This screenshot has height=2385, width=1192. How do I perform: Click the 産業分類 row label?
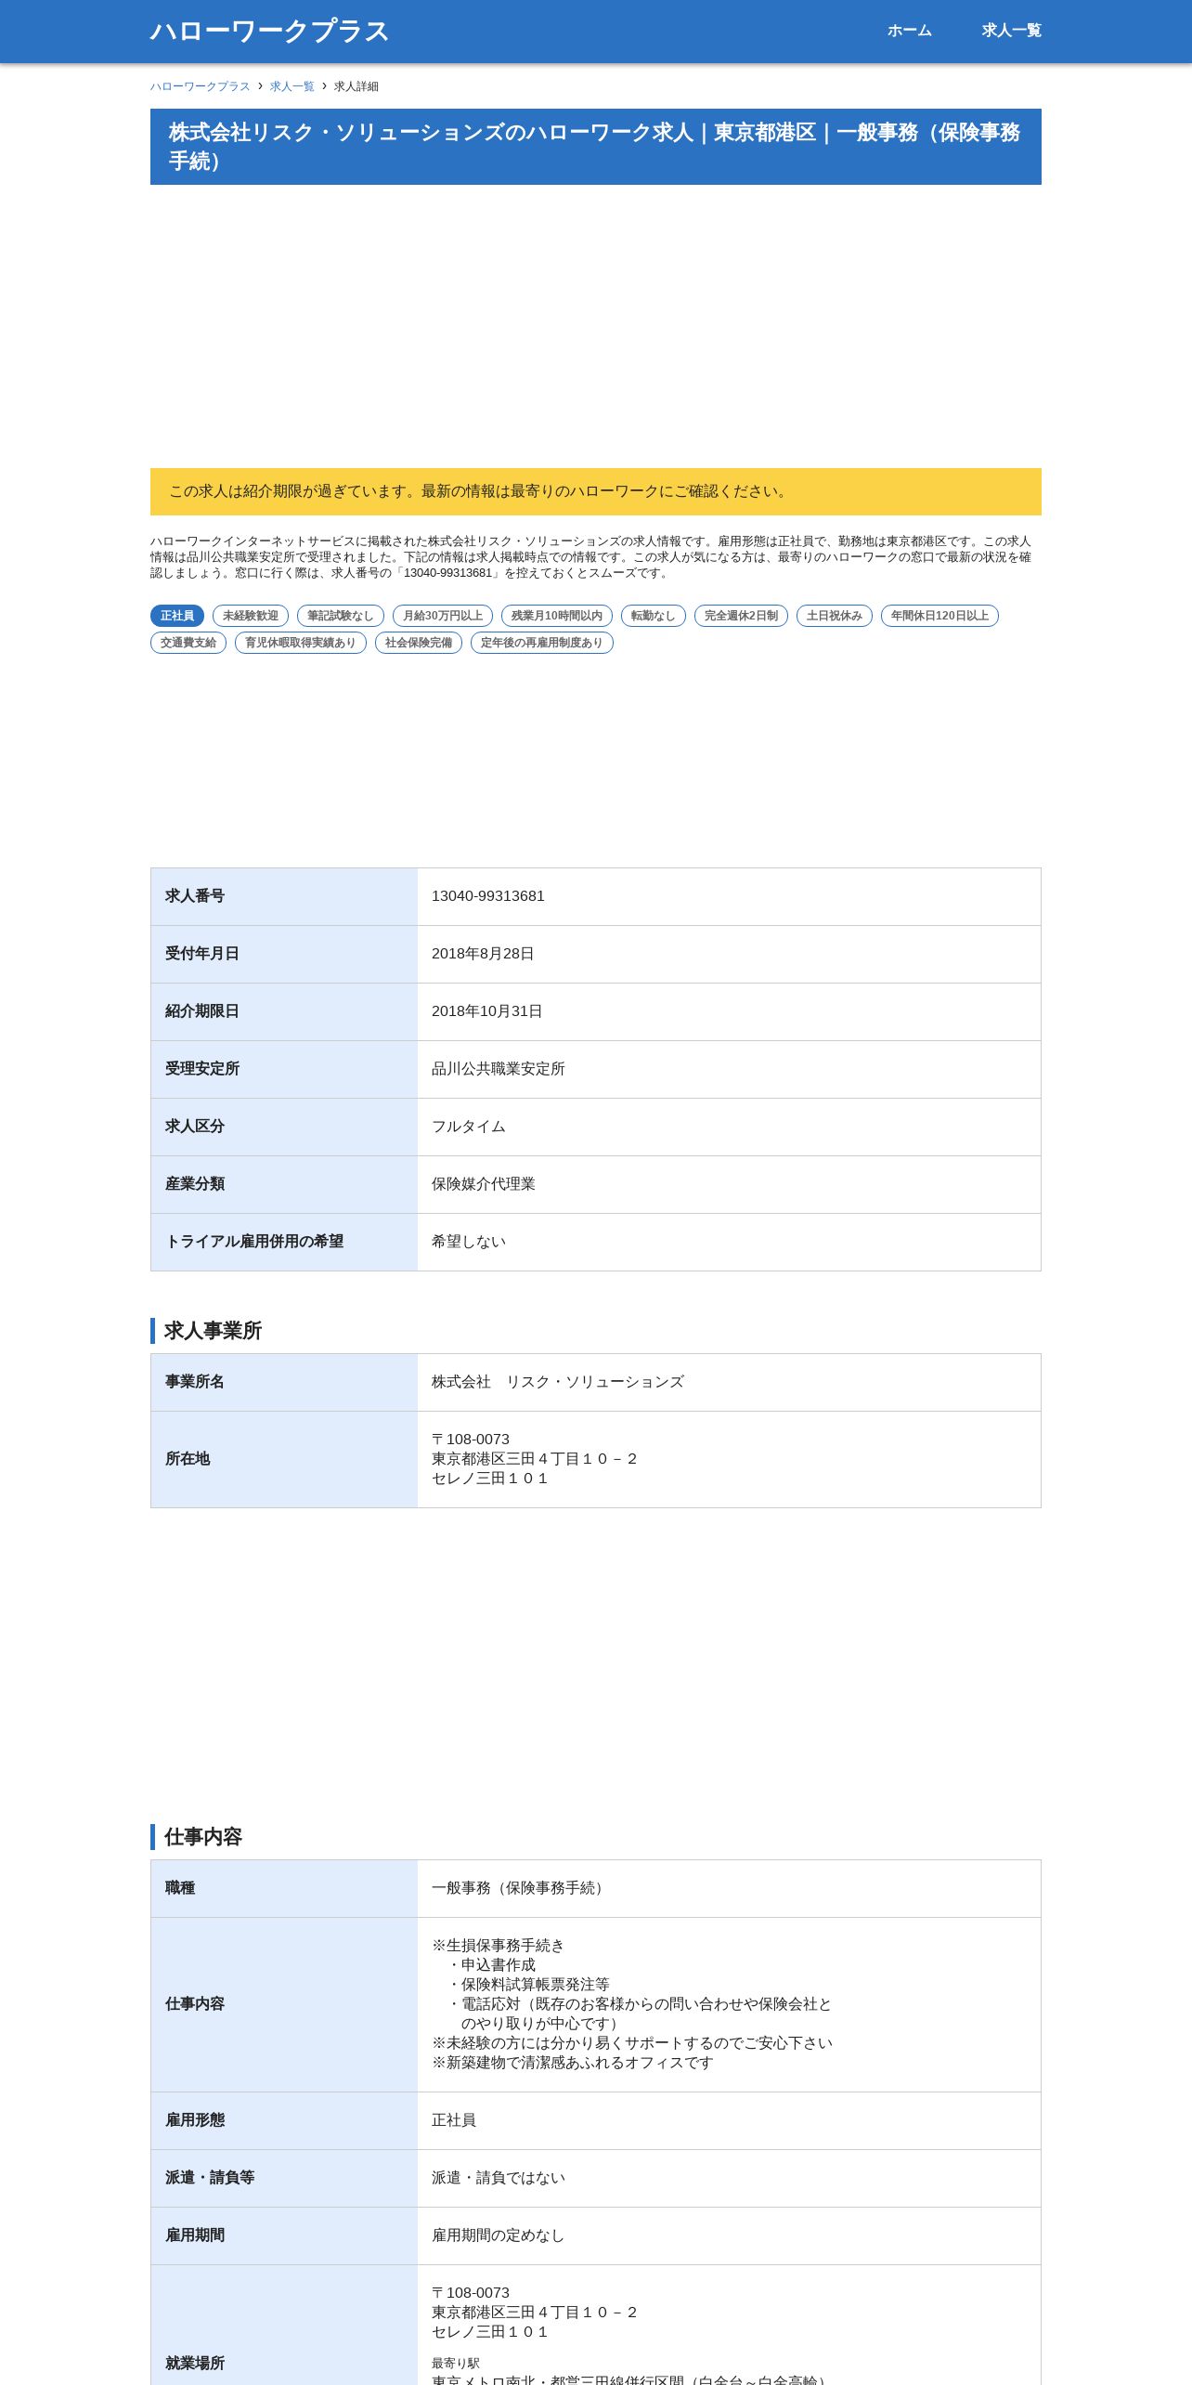click(x=284, y=1184)
